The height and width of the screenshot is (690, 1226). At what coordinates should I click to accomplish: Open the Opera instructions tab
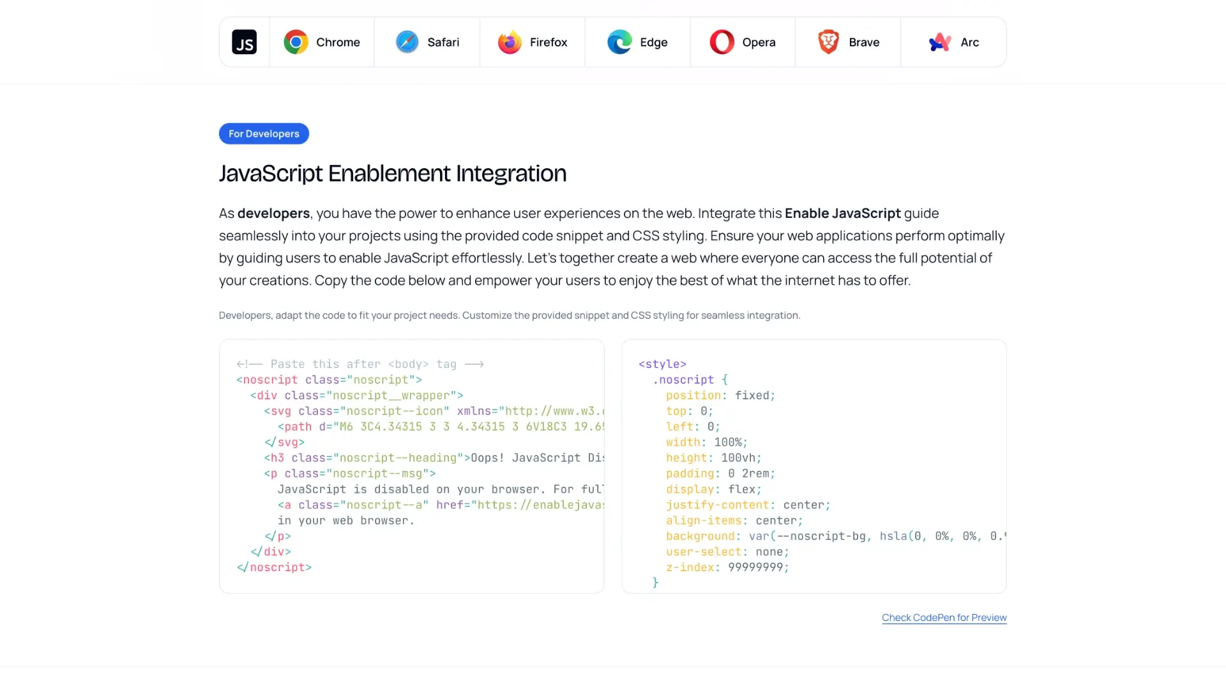coord(743,42)
